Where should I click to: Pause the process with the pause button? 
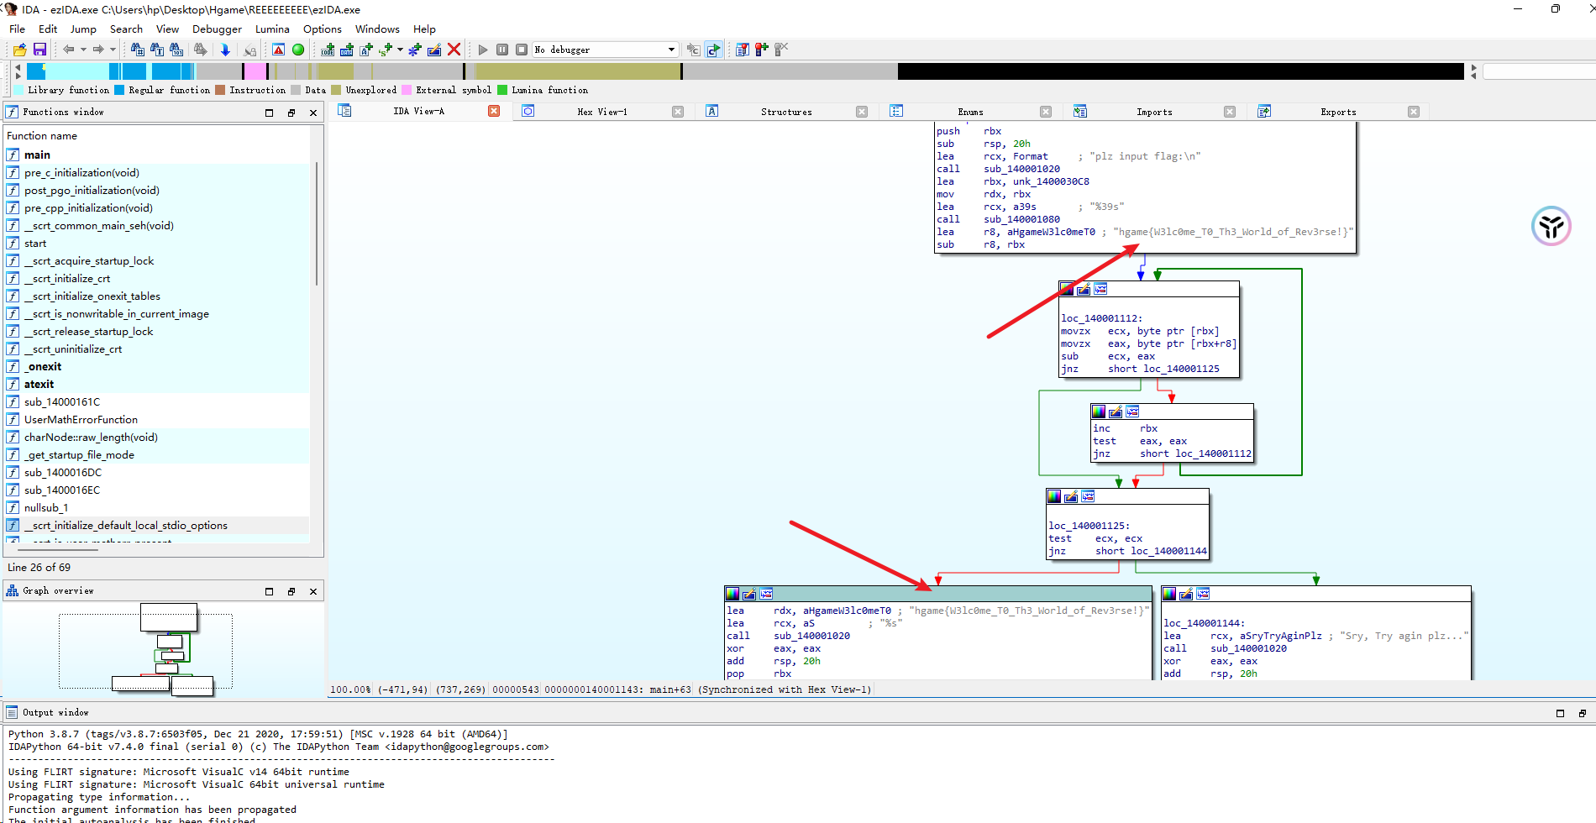(x=502, y=50)
